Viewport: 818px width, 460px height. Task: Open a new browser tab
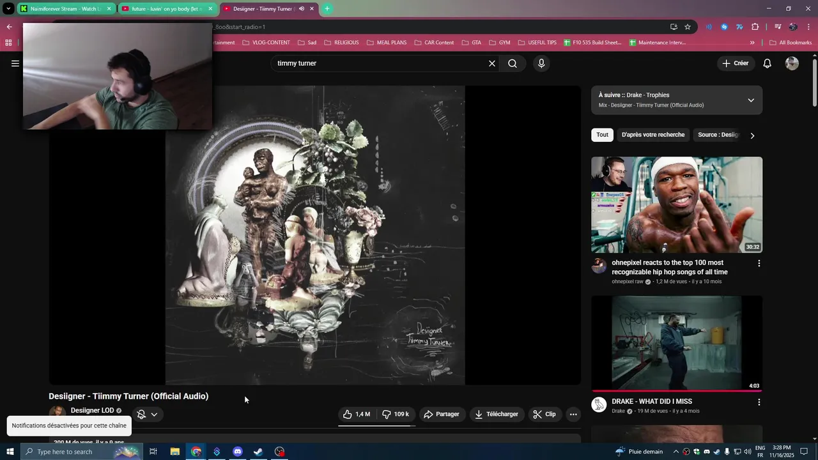tap(327, 9)
